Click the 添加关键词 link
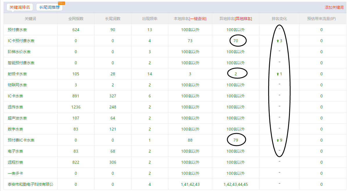The width and height of the screenshot is (348, 191). coord(334,7)
